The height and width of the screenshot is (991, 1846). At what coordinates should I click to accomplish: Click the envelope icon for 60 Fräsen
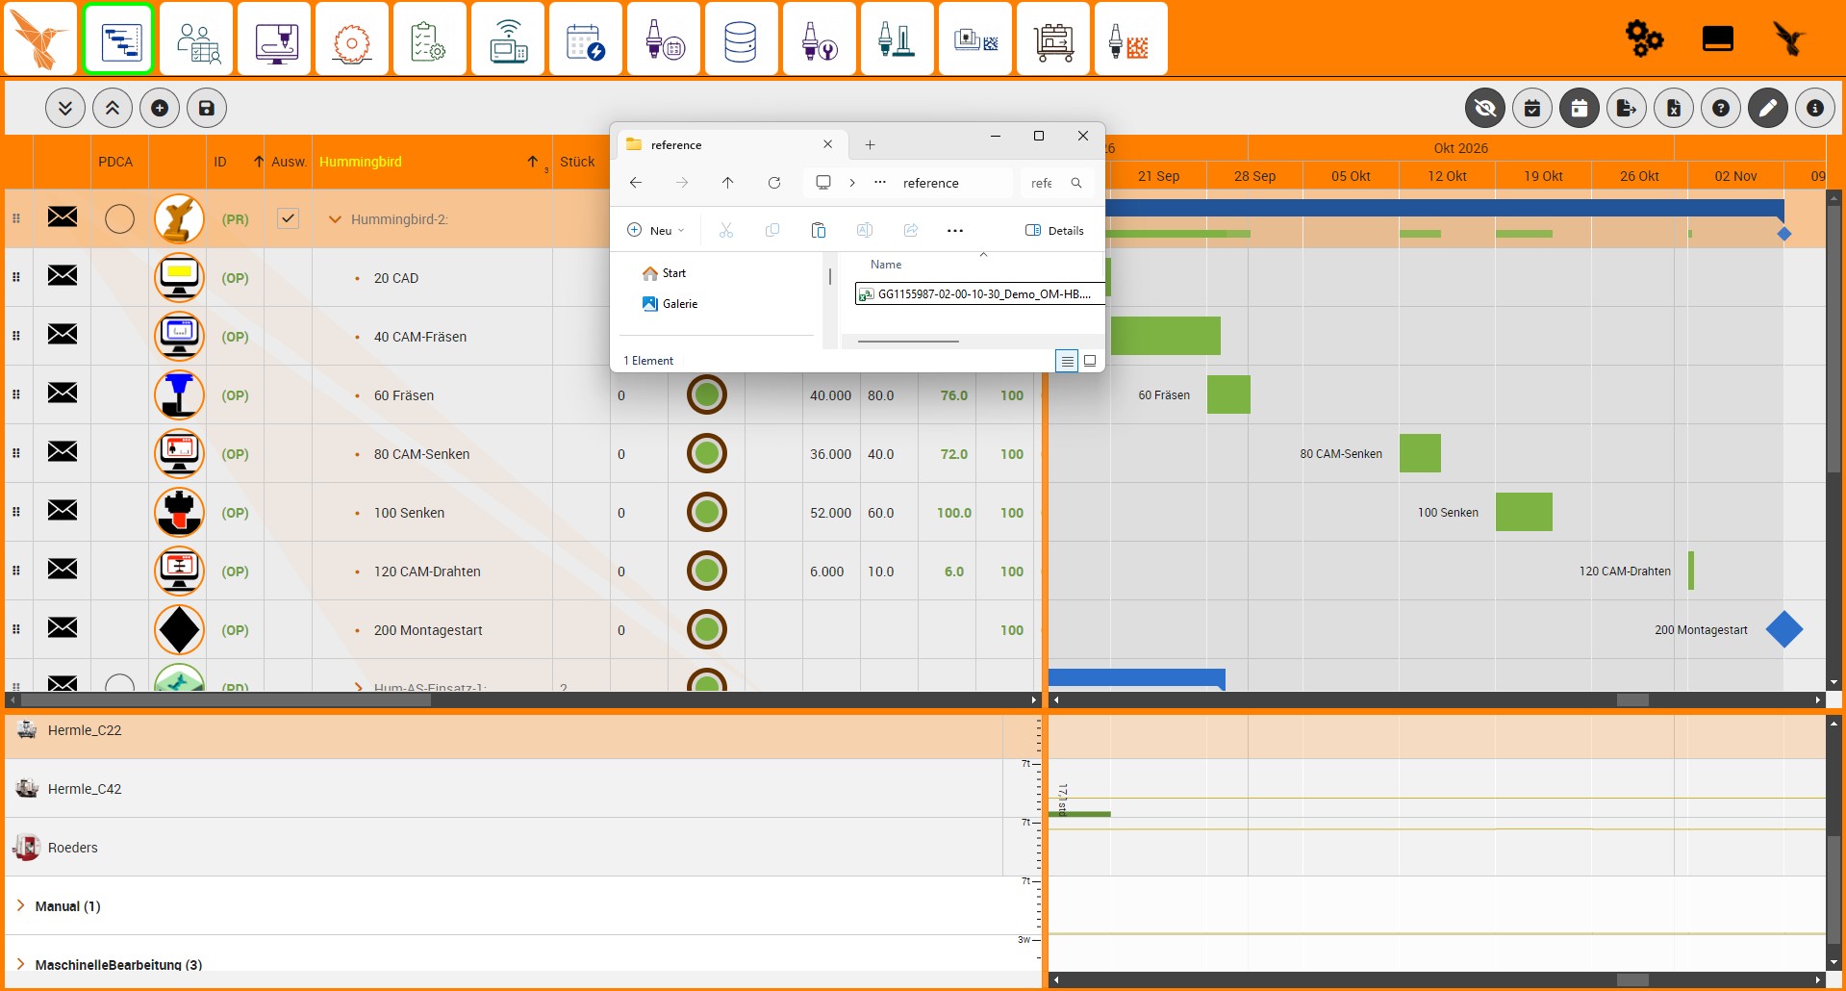63,394
